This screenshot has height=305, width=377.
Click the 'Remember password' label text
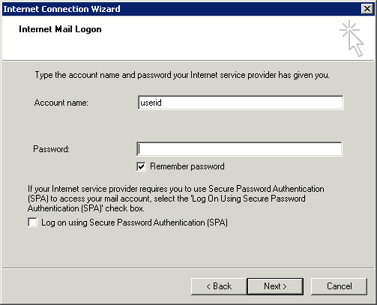(187, 166)
